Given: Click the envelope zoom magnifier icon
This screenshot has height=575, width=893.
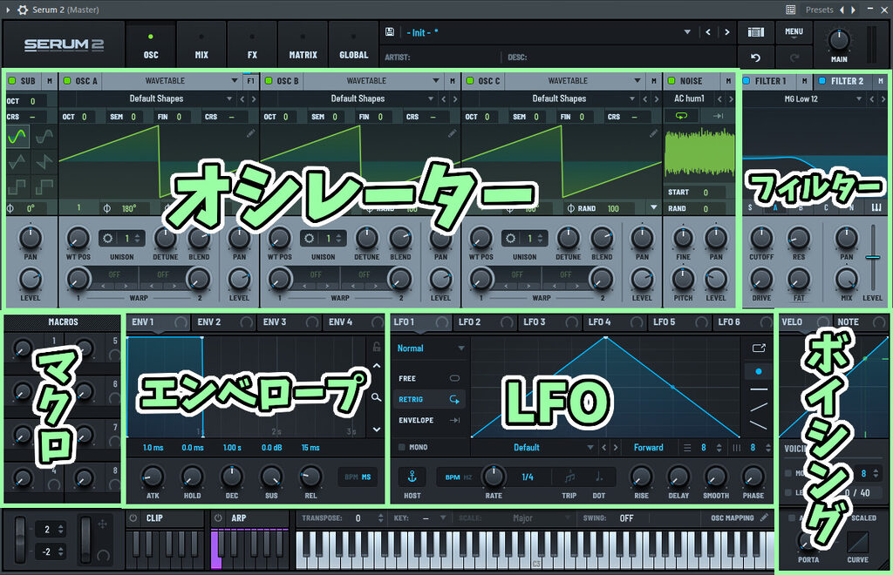Looking at the screenshot, I should coord(377,397).
